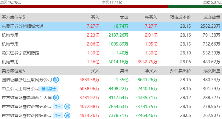Click the 6058.06万 buy value

click(x=89, y=89)
